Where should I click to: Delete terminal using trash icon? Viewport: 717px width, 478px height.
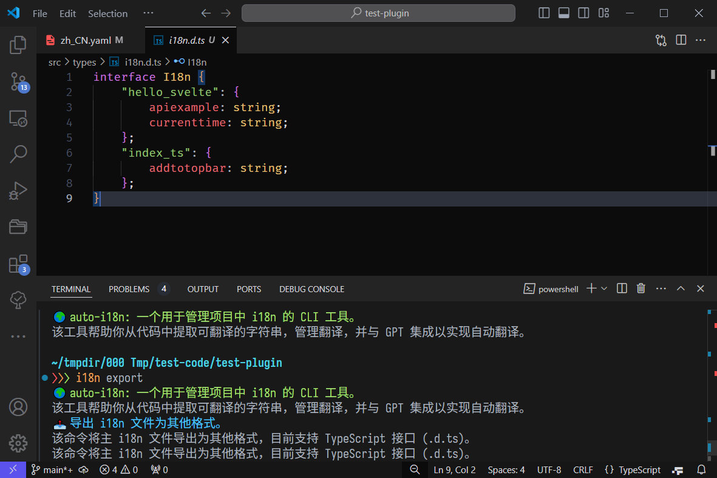point(641,289)
